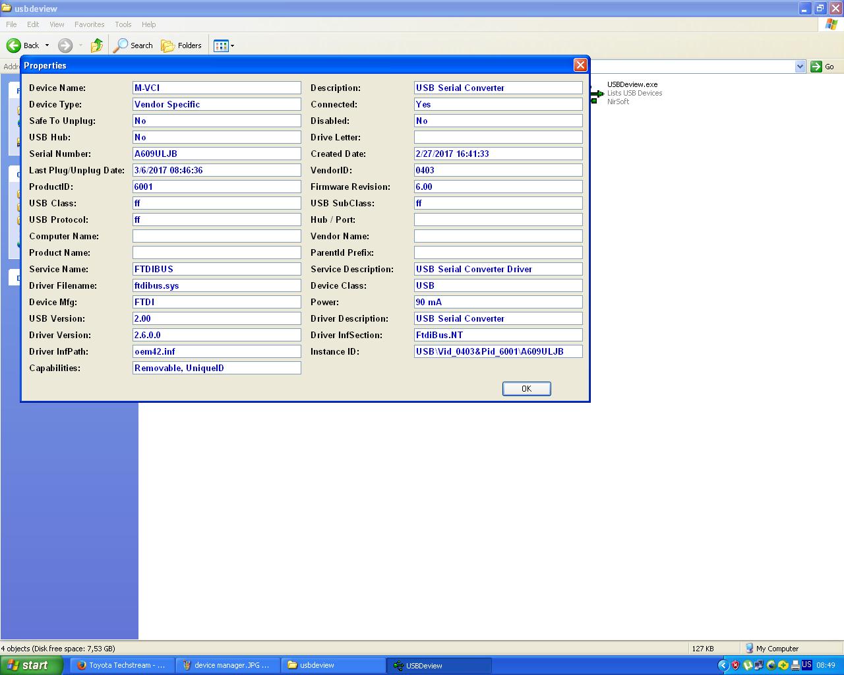Click the Go button

[822, 67]
